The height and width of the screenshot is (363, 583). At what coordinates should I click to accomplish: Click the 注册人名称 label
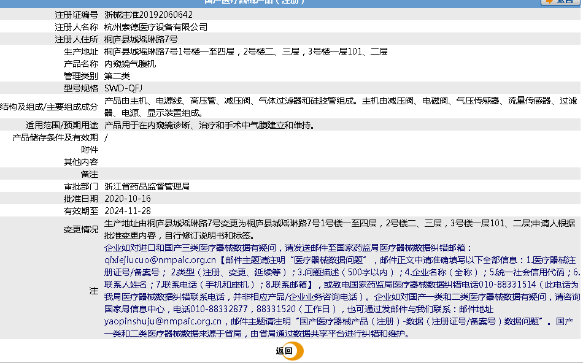pos(76,27)
